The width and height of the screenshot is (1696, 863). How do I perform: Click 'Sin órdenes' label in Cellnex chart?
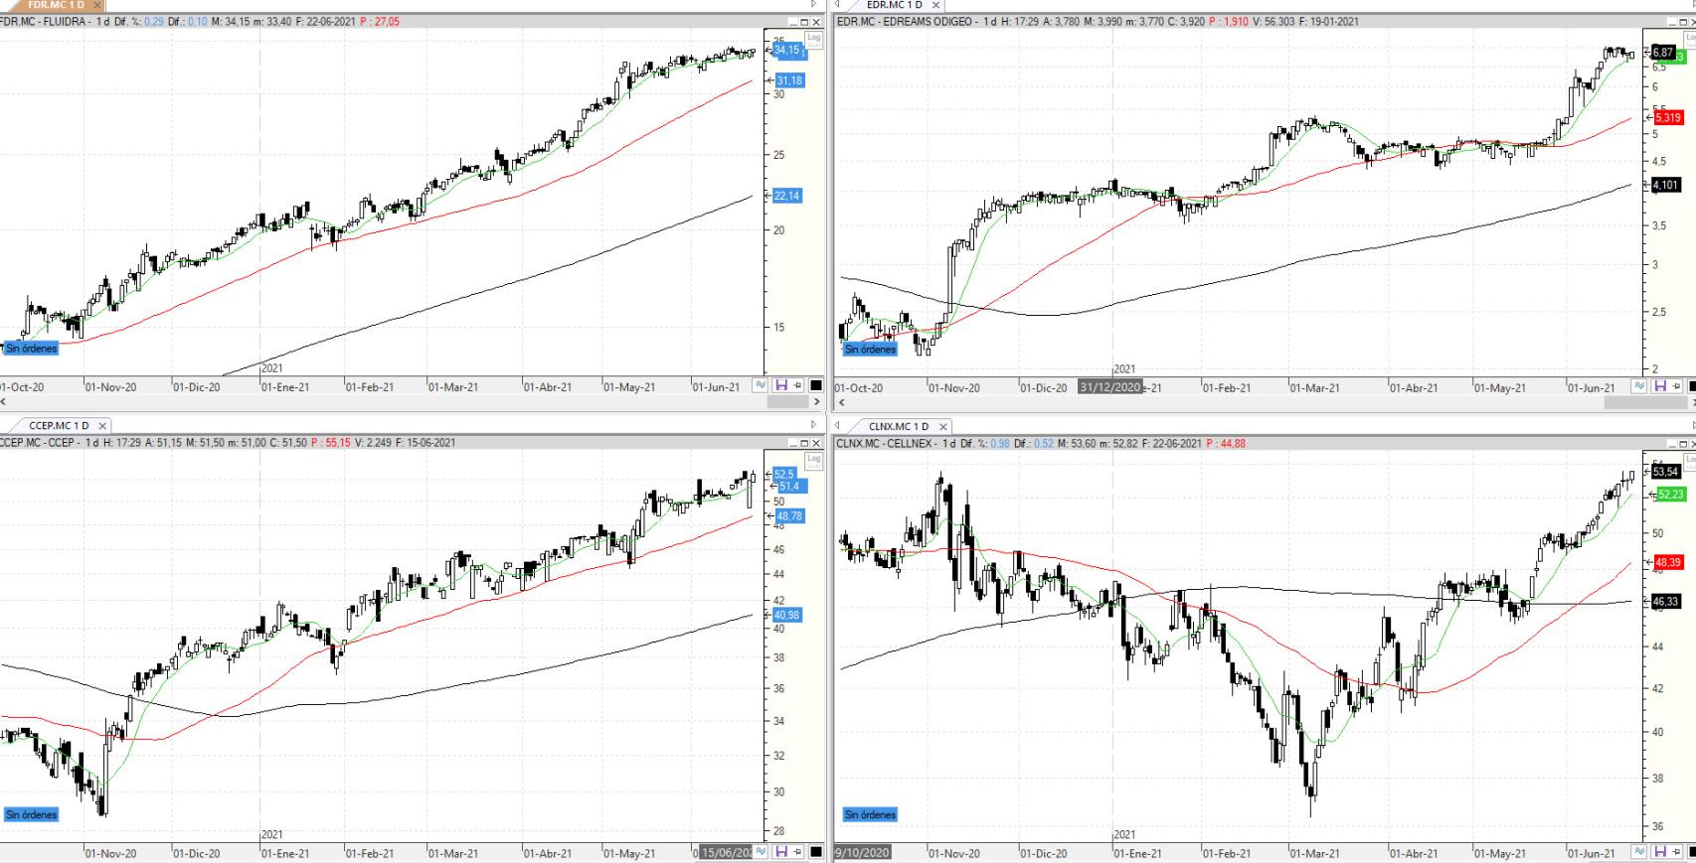pyautogui.click(x=870, y=814)
